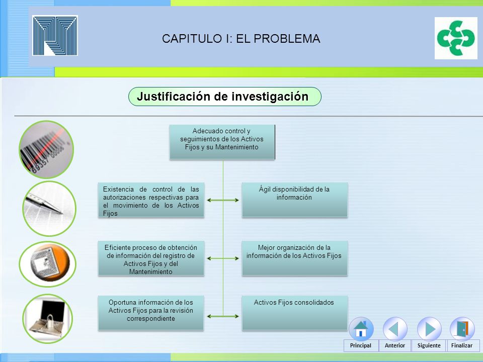Select the Oportuna información de los Activos box
Screen dimensions: 483x362
pyautogui.click(x=151, y=313)
